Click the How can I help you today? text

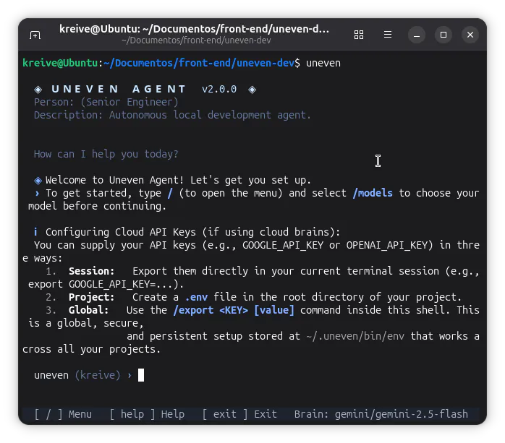click(x=106, y=154)
